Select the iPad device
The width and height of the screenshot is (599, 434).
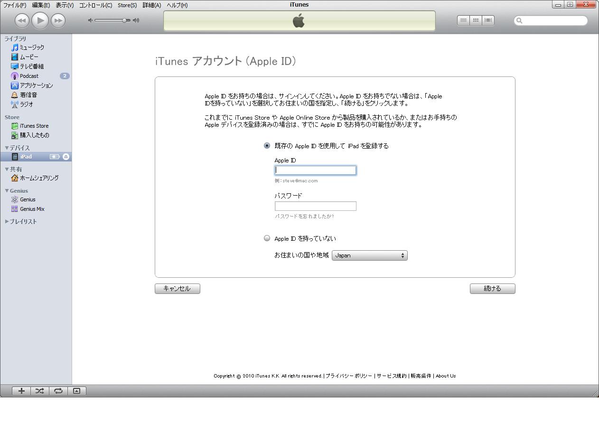pos(36,157)
